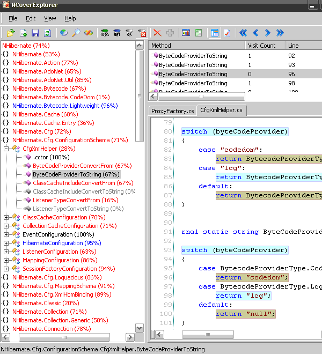Select the NHibernate.Cfg.Loquacious (86%) namespace
This screenshot has height=354, width=322.
tap(57, 277)
